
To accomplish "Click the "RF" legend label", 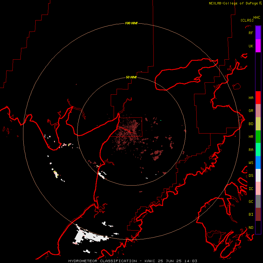I will pyautogui.click(x=251, y=33).
